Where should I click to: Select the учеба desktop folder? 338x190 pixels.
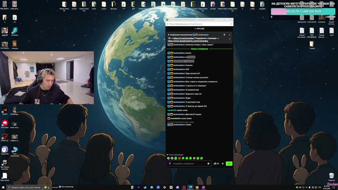pos(252,6)
